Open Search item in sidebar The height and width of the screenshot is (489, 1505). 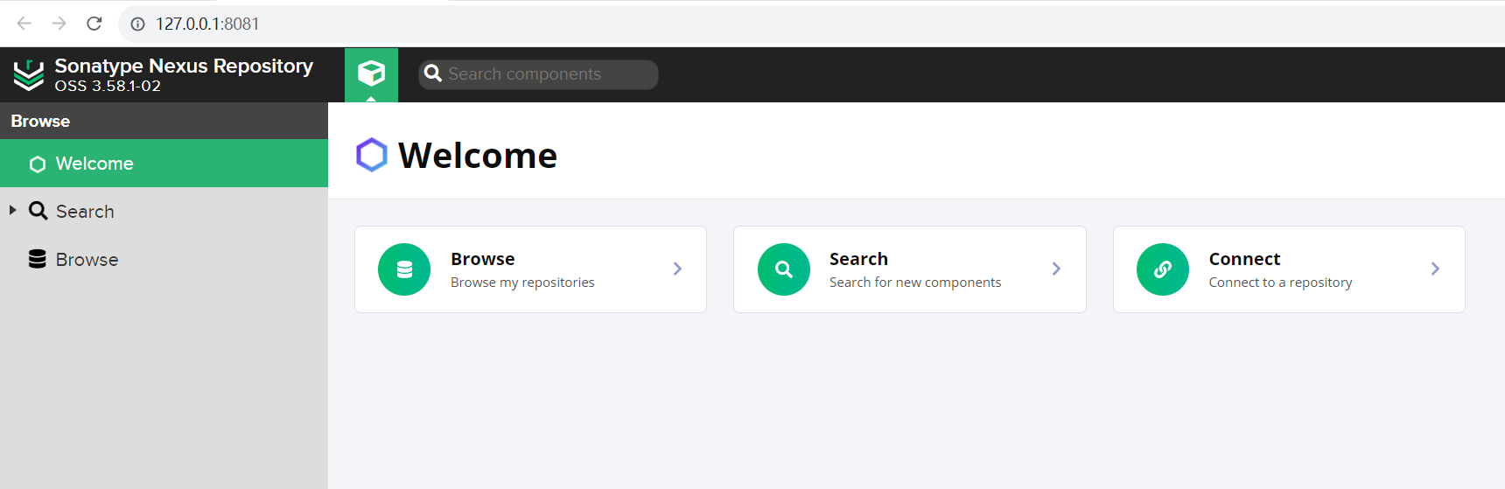point(85,212)
